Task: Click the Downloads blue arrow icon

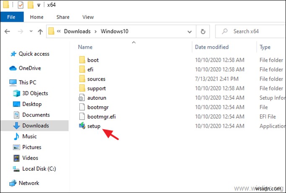Action: (x=16, y=126)
